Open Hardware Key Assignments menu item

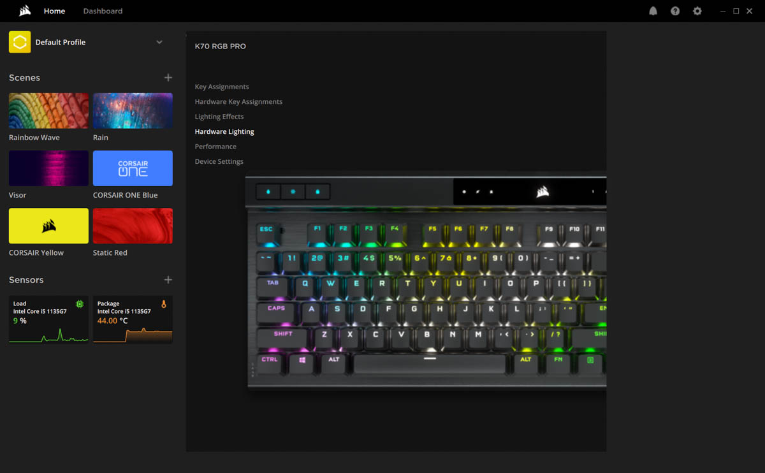pos(238,101)
